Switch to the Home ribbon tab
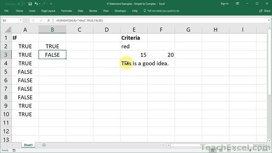This screenshot has height=153, width=272. pyautogui.click(x=20, y=11)
